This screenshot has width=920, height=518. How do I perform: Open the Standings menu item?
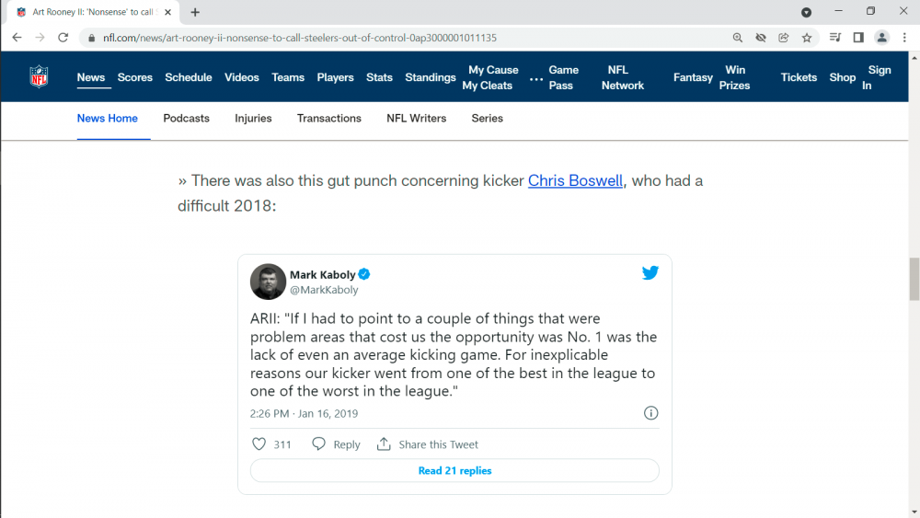[431, 77]
